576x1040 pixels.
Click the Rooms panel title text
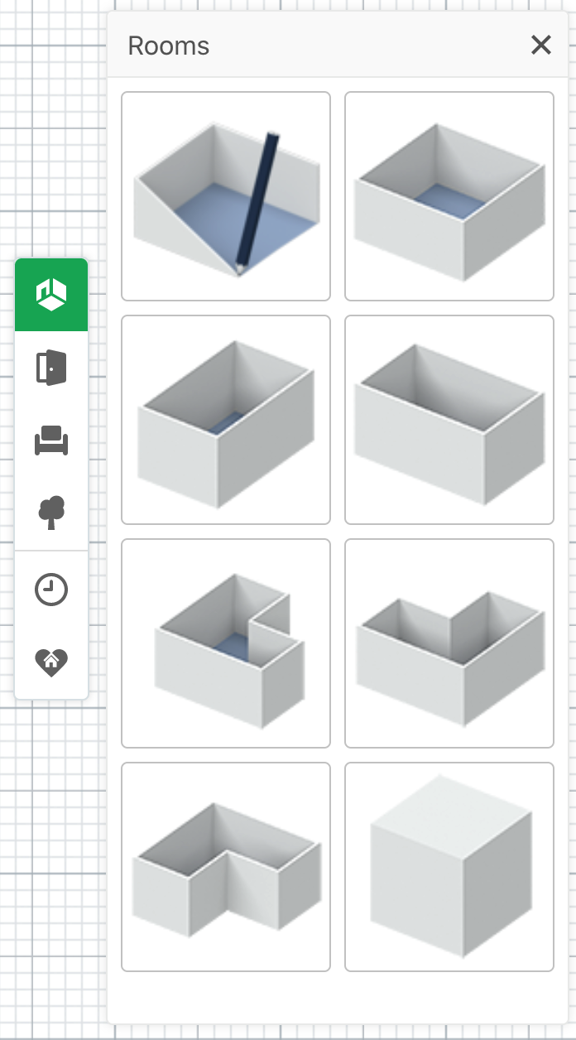169,46
